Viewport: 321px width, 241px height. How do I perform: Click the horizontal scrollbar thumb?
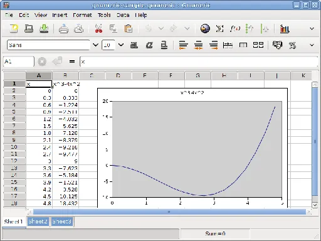pyautogui.click(x=169, y=212)
